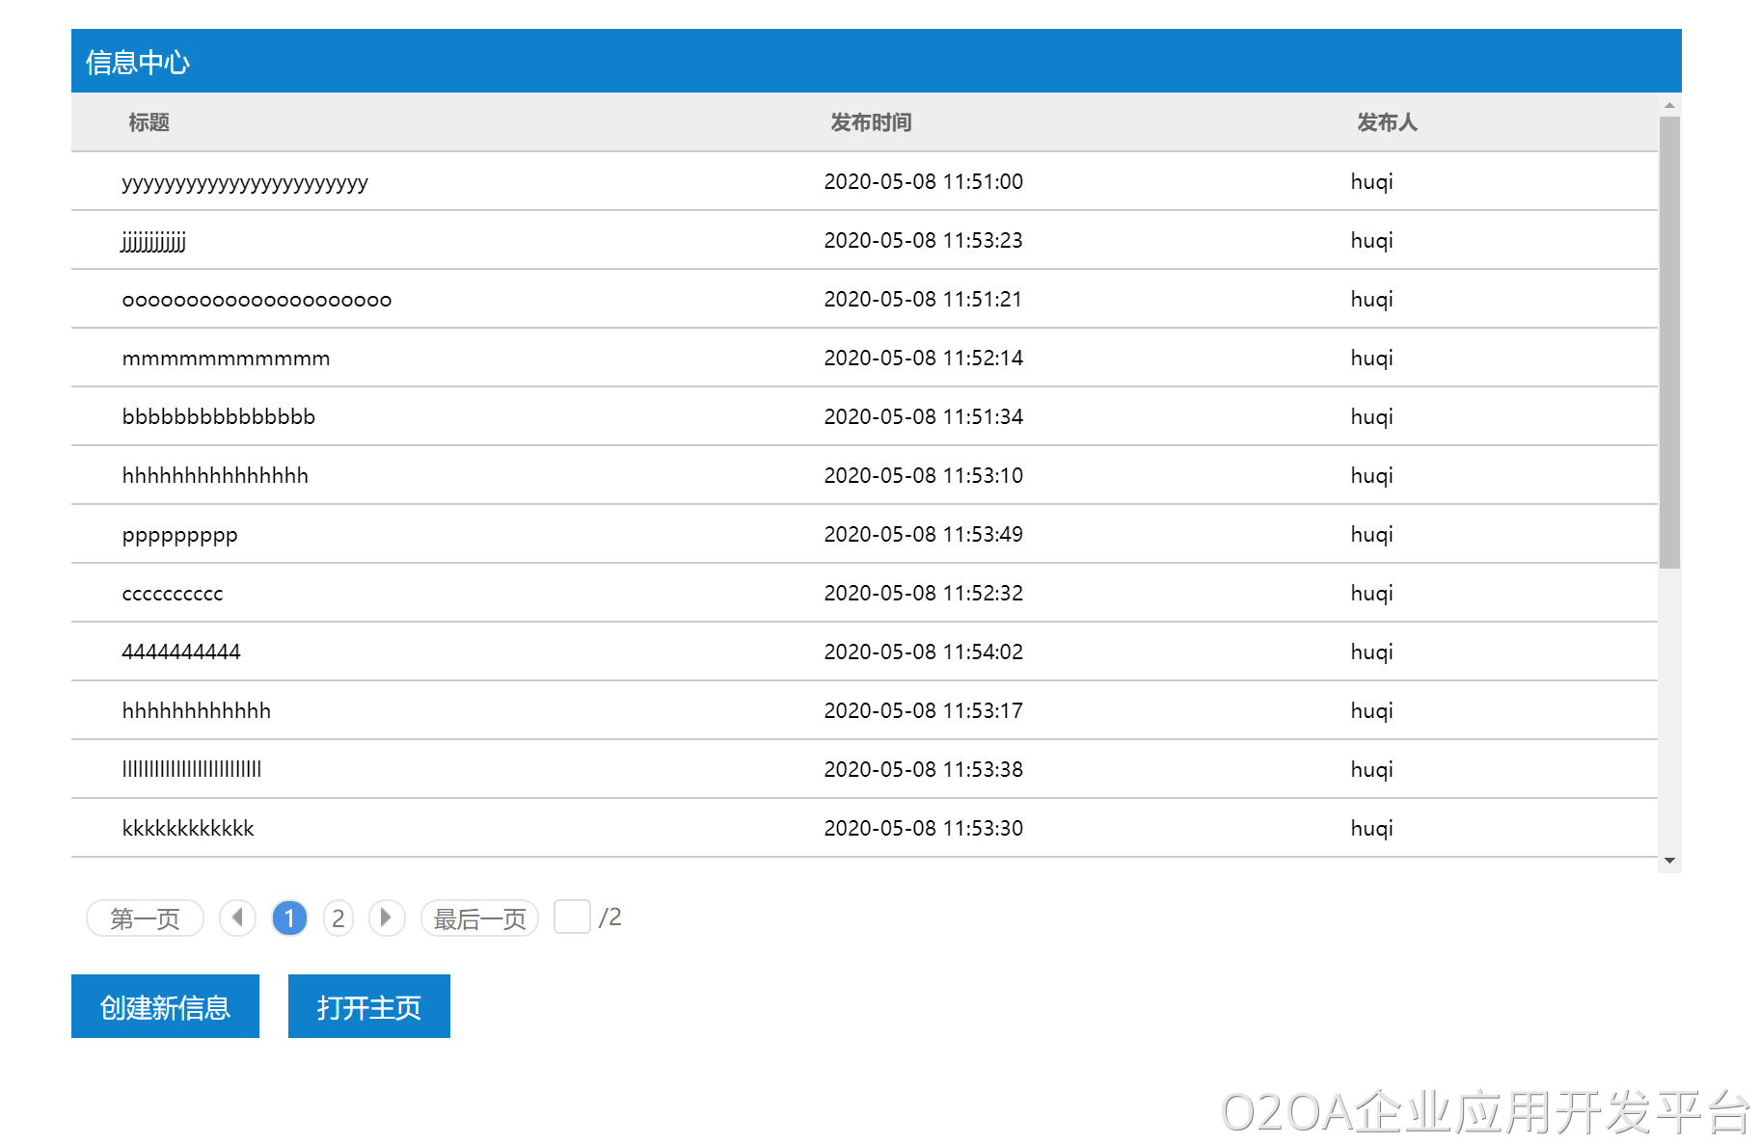This screenshot has height=1144, width=1759.
Task: Click the 发布时间 column header
Action: point(871,122)
